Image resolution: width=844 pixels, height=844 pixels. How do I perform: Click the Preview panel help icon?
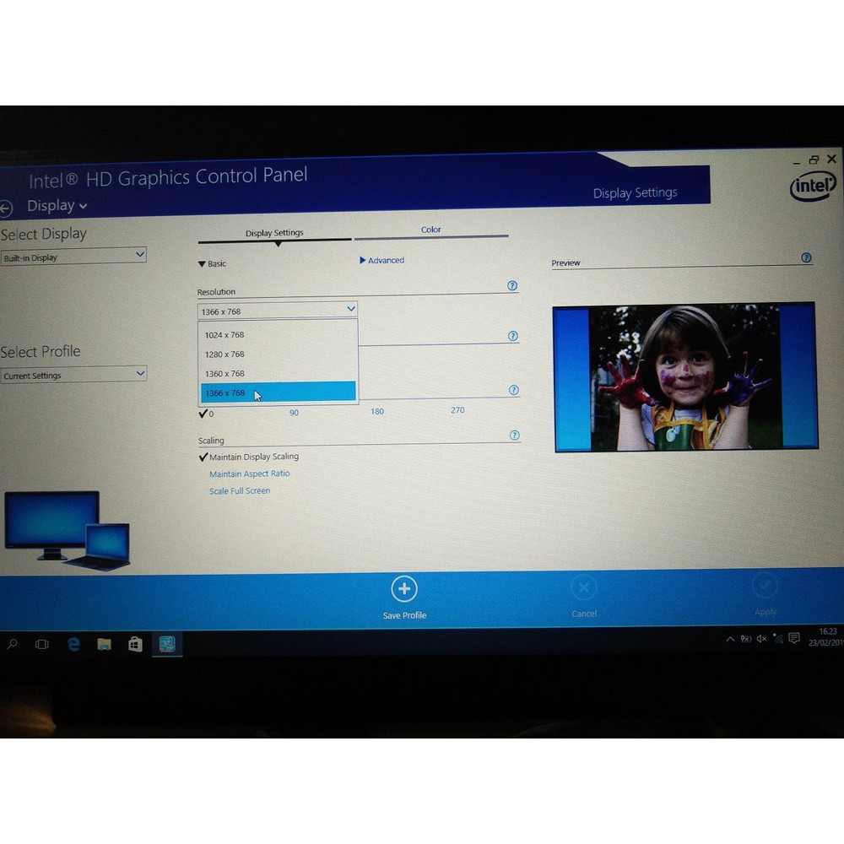806,257
